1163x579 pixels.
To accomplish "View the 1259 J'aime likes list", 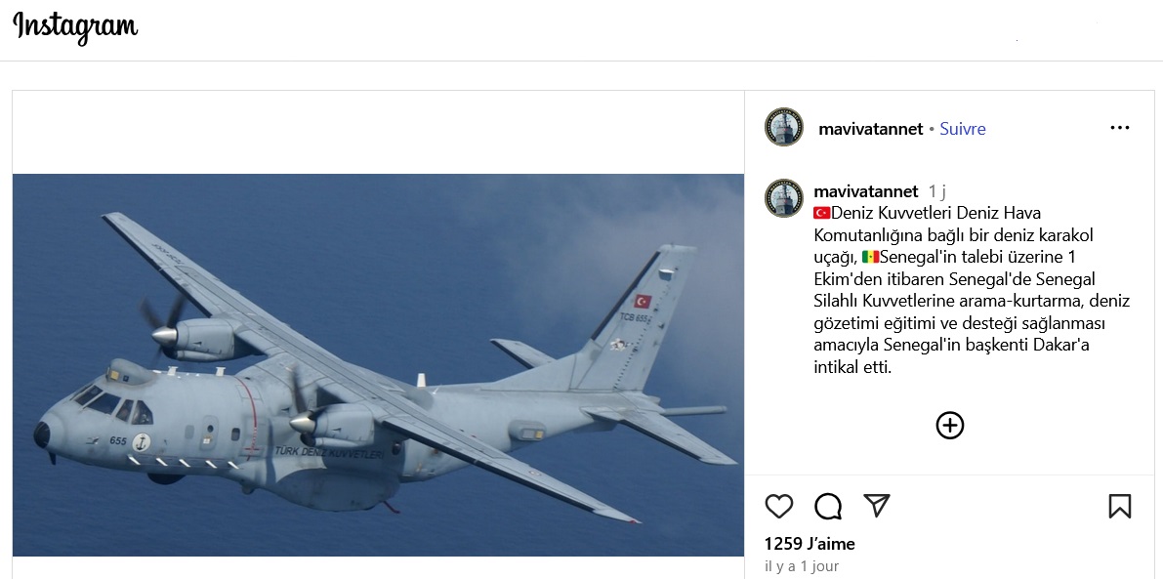I will coord(810,544).
